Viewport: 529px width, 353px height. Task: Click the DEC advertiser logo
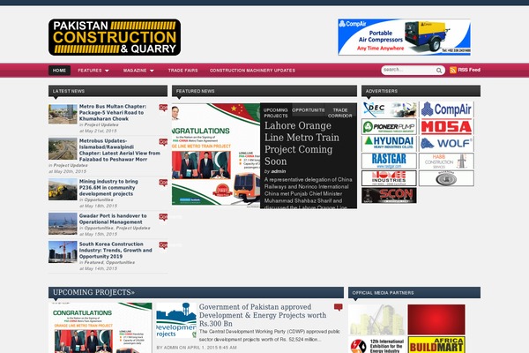click(389, 109)
